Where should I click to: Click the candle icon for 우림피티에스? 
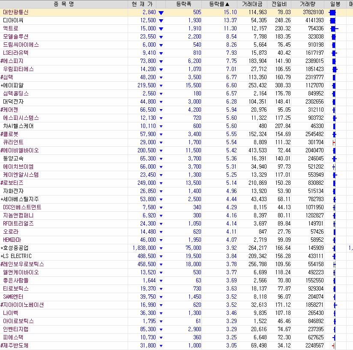tap(335, 69)
